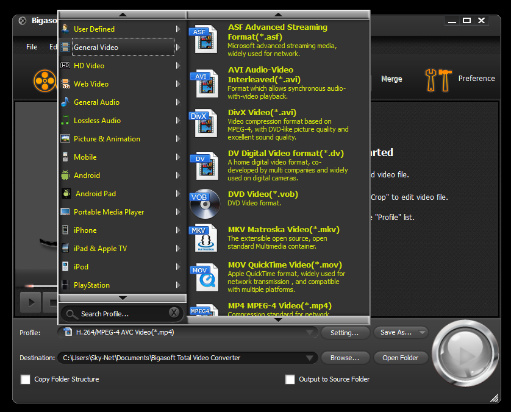Click the HD Video badge icon
511x412 pixels.
(x=65, y=65)
